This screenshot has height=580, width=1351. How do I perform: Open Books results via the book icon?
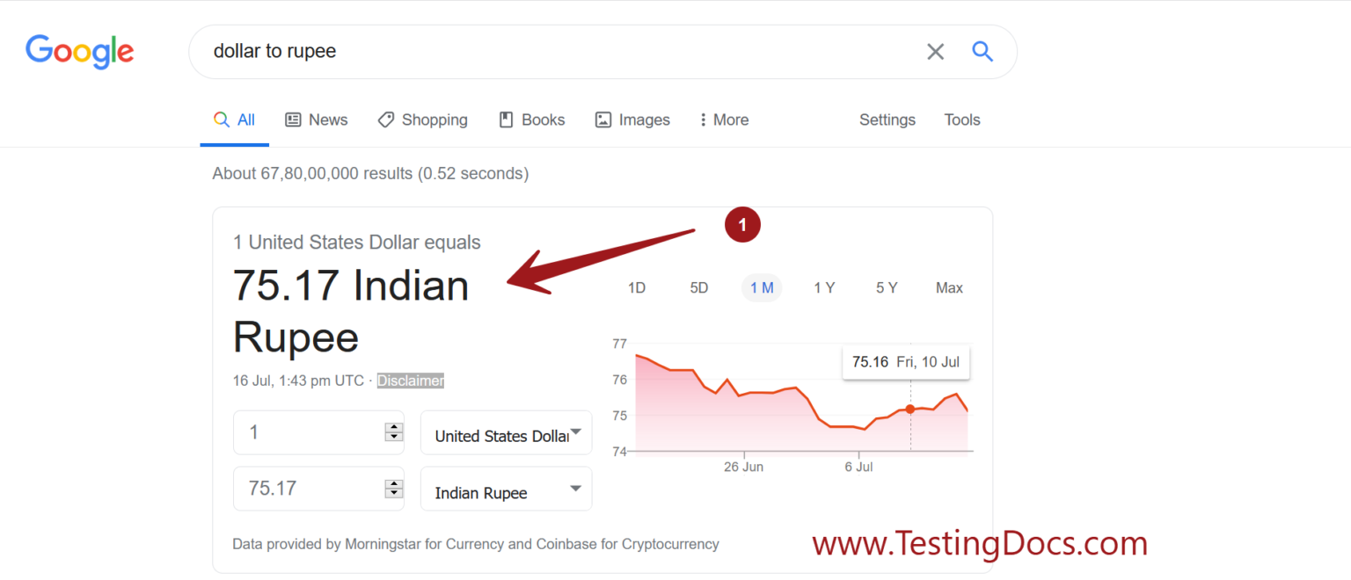tap(531, 120)
